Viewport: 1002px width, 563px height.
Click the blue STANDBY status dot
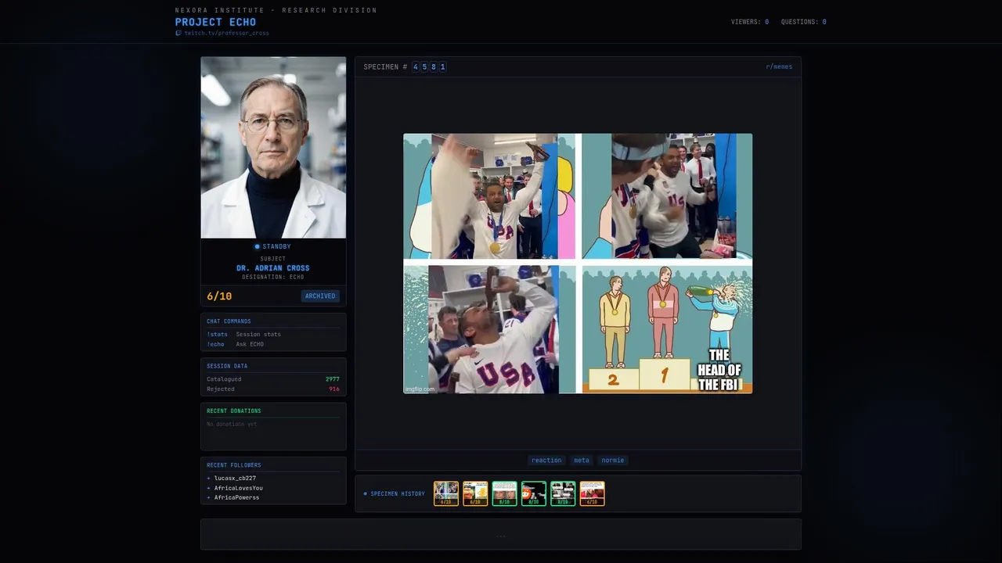(257, 246)
